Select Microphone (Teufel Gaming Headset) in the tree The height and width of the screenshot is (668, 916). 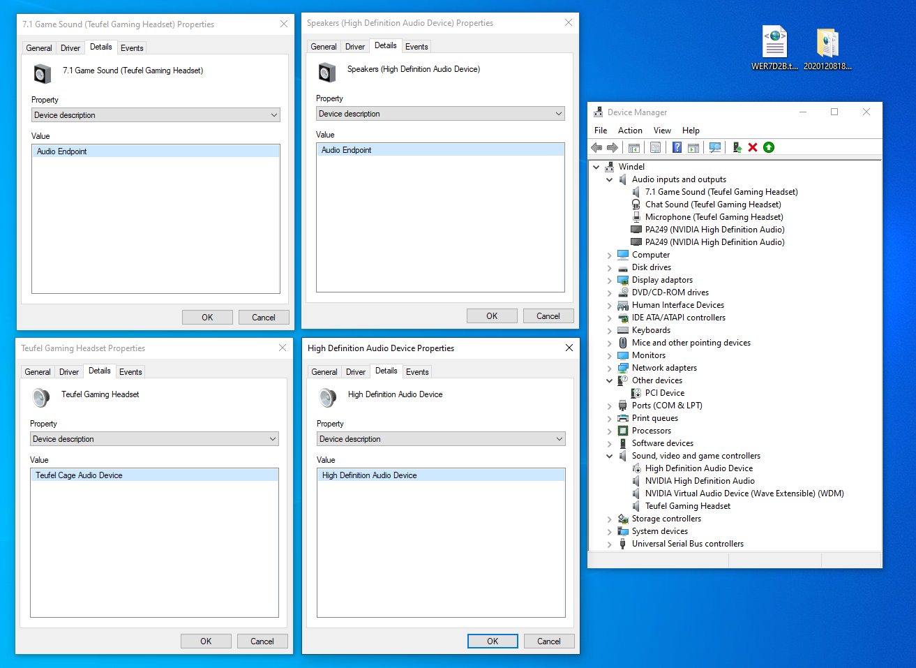(x=714, y=217)
